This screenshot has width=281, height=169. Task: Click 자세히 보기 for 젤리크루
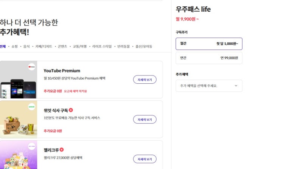point(144,159)
